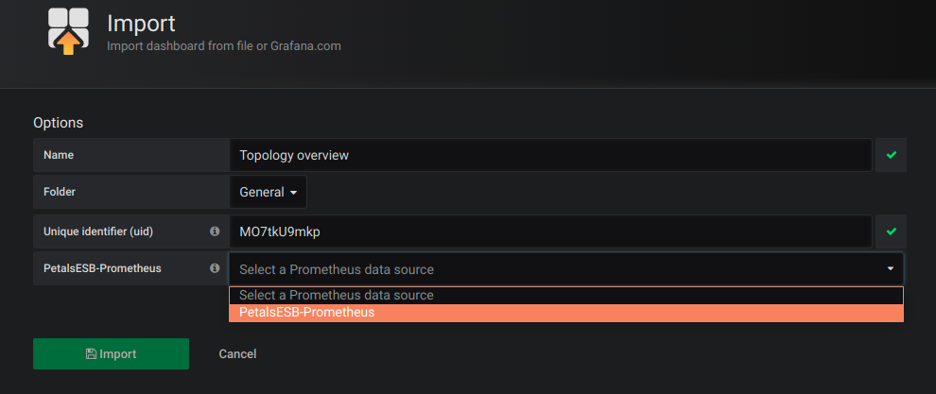Click info icon next to PetalsESB-Prometheus label
936x394 pixels.
[x=215, y=268]
